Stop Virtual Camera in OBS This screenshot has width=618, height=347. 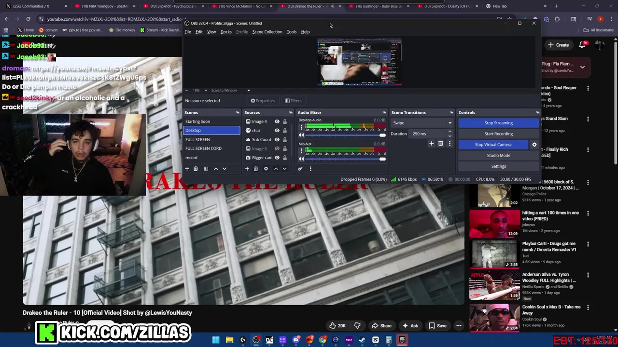click(493, 145)
